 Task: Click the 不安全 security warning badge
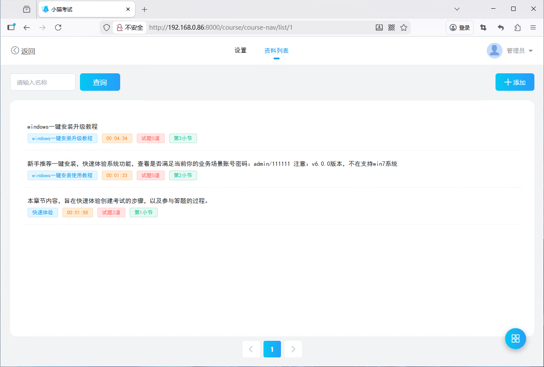pyautogui.click(x=130, y=27)
